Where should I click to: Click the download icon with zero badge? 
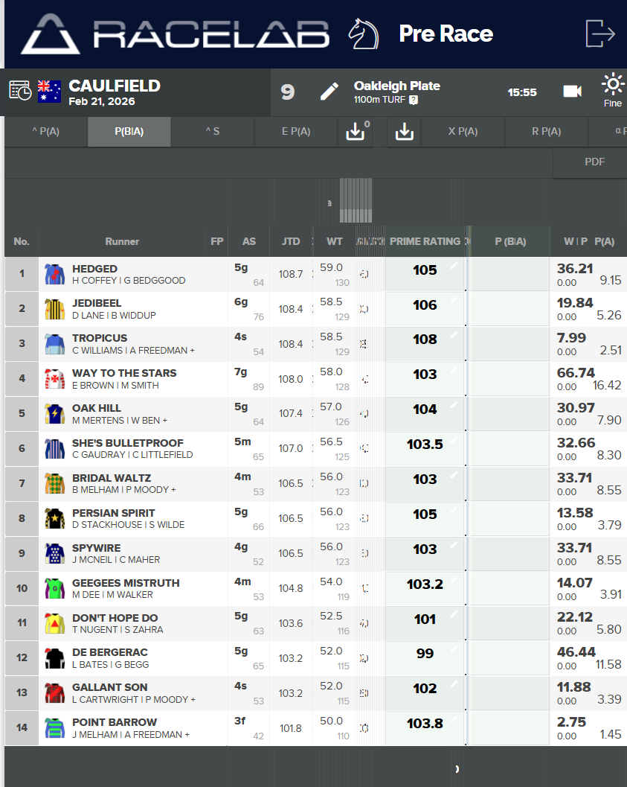tap(356, 132)
